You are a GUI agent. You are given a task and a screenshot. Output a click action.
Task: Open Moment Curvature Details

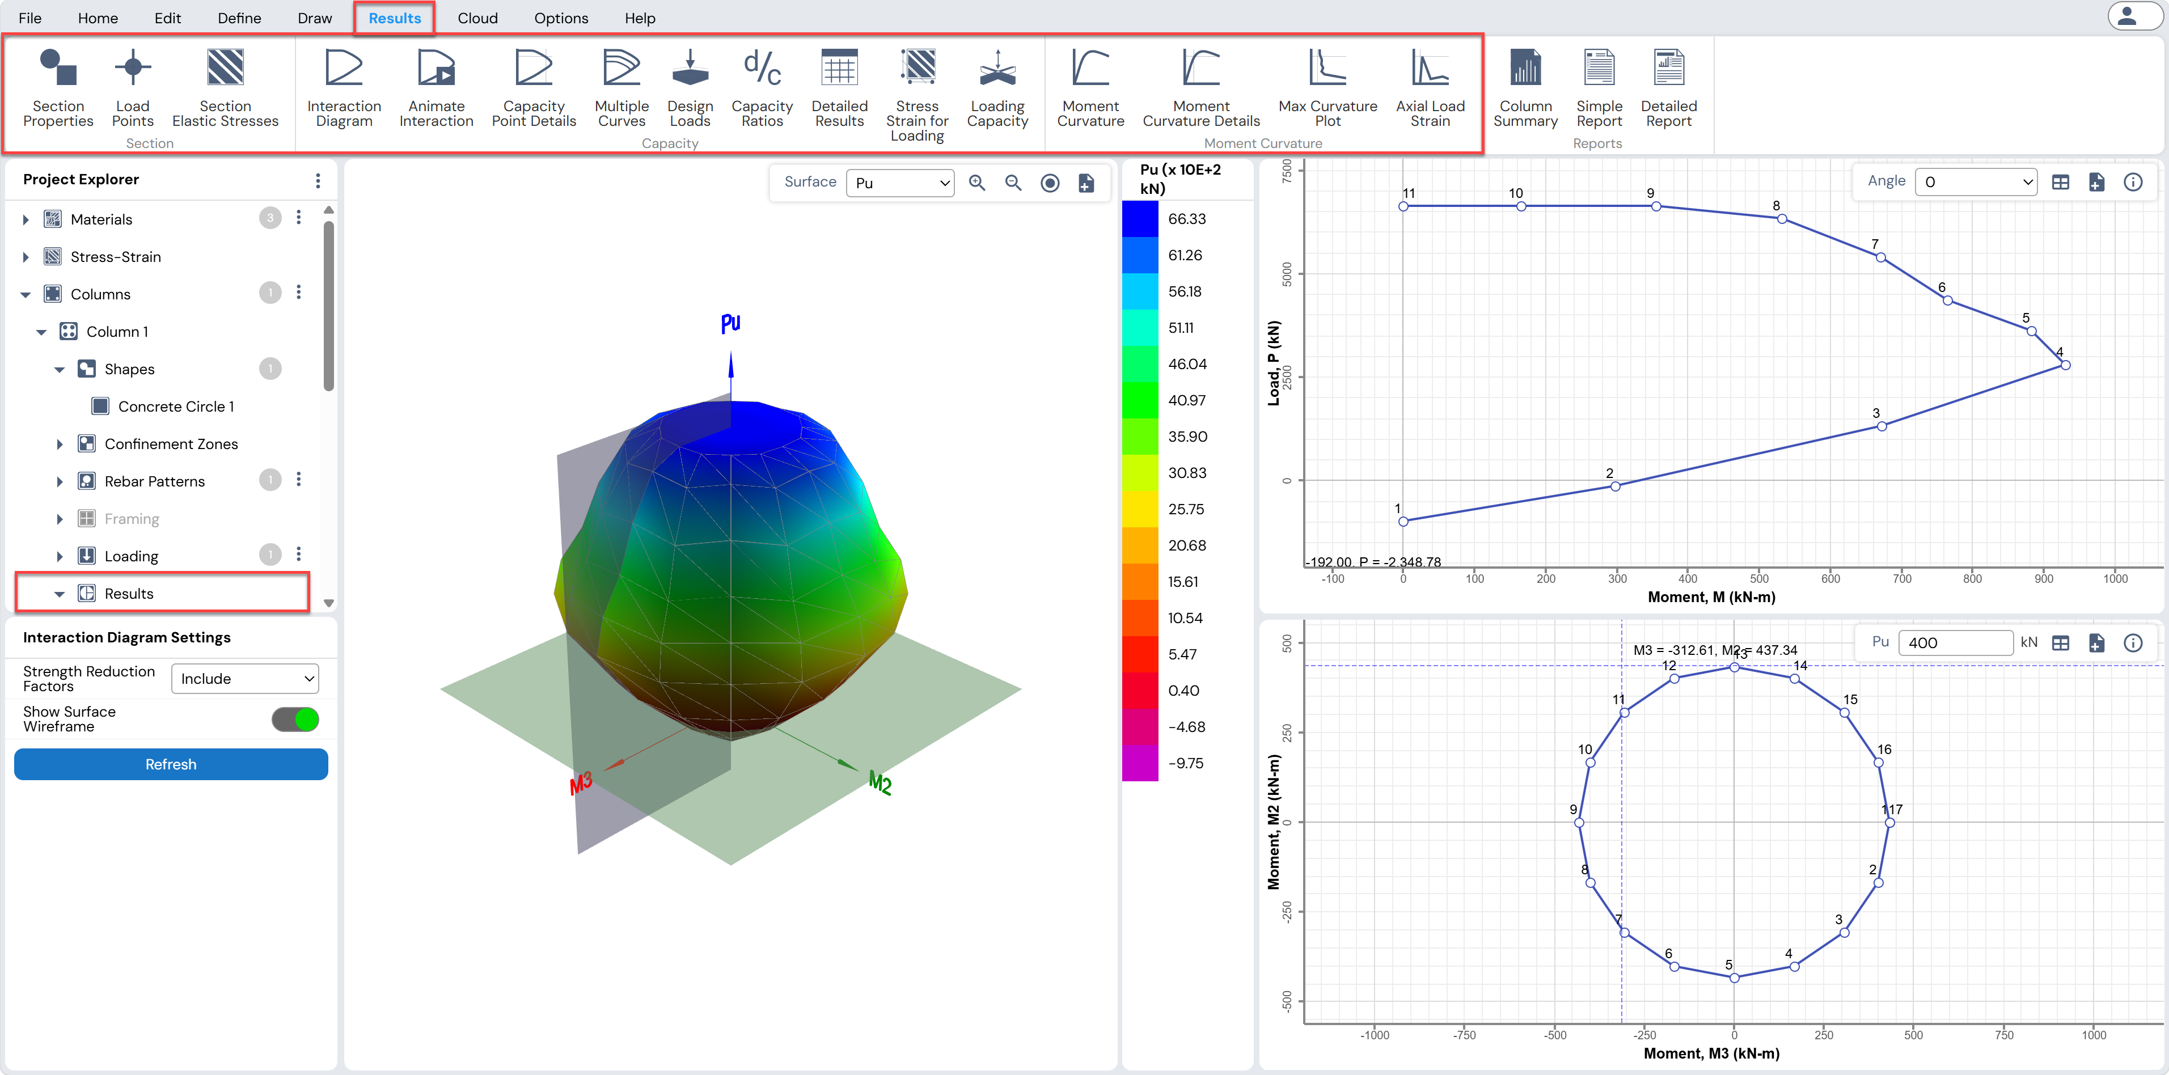tap(1200, 87)
